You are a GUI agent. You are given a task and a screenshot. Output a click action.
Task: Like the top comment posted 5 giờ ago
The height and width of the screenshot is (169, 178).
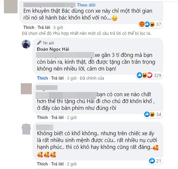click(29, 27)
